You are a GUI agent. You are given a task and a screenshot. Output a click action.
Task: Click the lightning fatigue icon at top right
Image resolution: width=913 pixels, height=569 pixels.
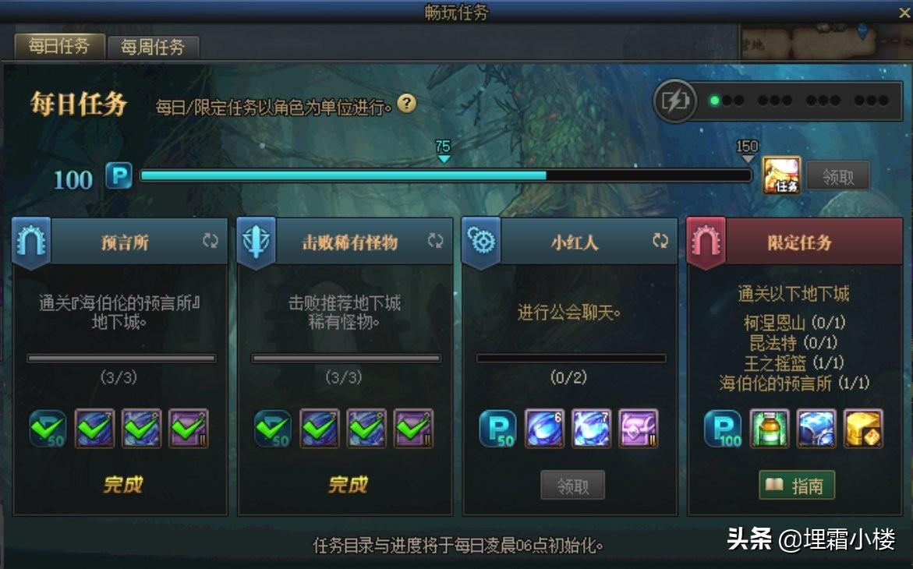point(675,101)
